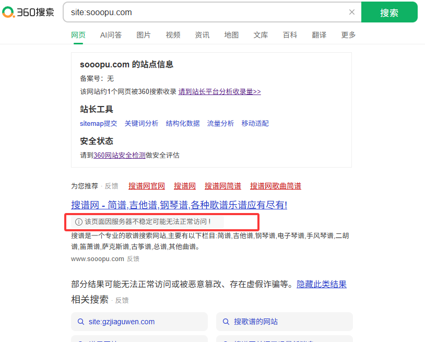Click 反馈 next to 相关搜索
This screenshot has height=342, width=425.
pyautogui.click(x=122, y=301)
